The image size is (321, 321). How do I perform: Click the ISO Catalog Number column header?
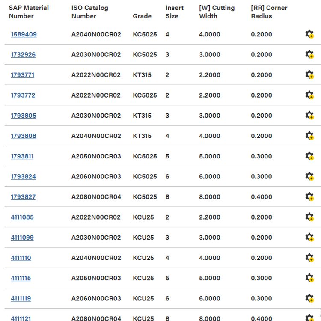[x=90, y=12]
